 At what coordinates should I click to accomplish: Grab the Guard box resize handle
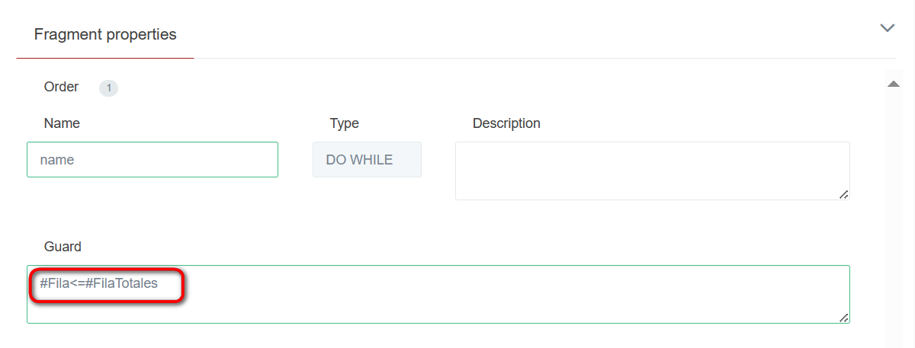pyautogui.click(x=843, y=318)
